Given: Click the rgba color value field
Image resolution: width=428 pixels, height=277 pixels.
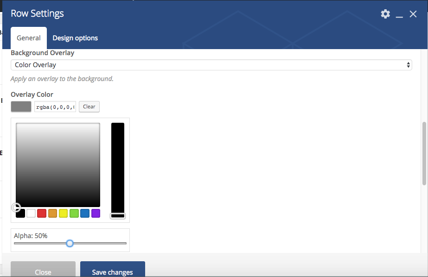Looking at the screenshot, I should tap(55, 107).
